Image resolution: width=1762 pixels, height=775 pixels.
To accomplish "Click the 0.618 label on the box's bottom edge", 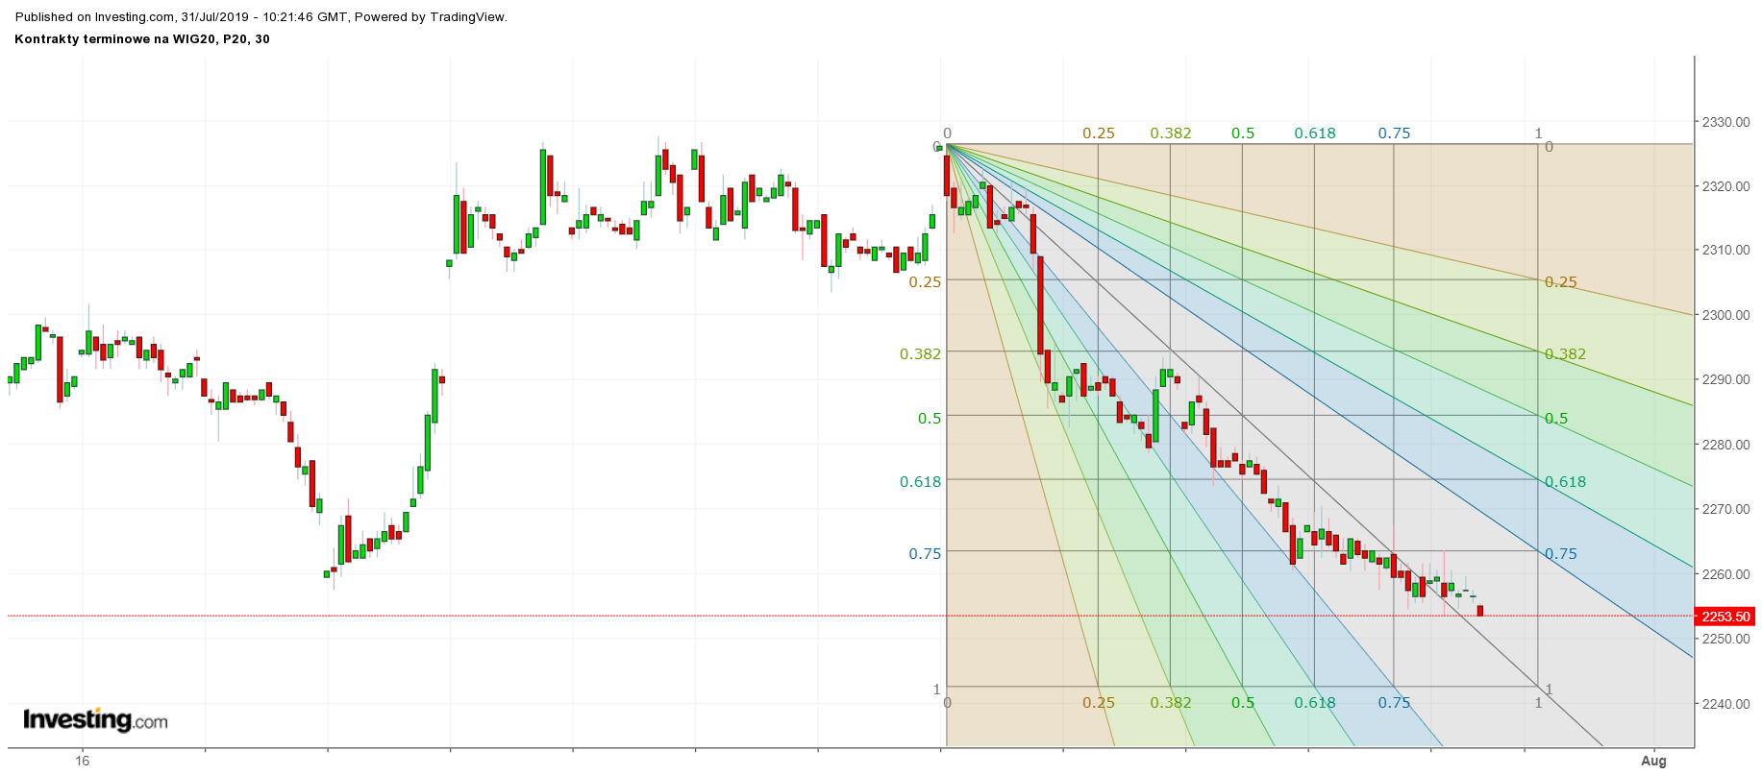I will click(1315, 703).
